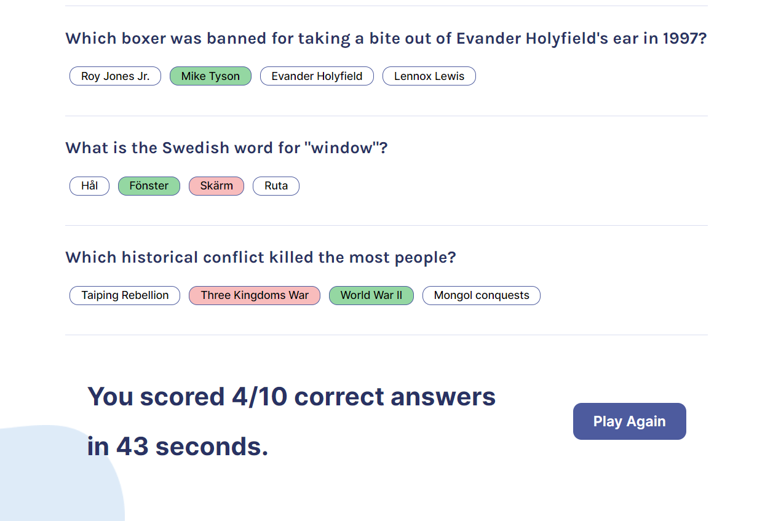This screenshot has width=773, height=521.
Task: Pick Evander Holyfield as the answer
Action: pos(317,76)
